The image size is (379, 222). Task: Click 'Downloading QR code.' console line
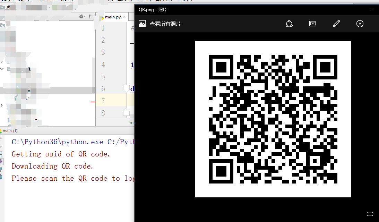point(52,166)
